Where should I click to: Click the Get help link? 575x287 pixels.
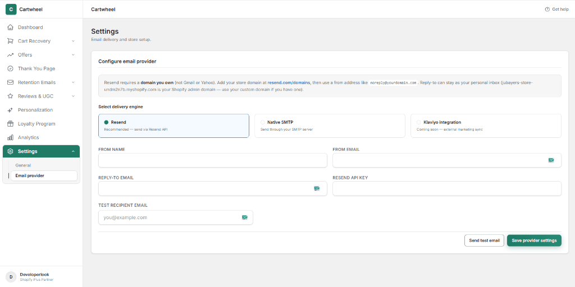point(556,9)
